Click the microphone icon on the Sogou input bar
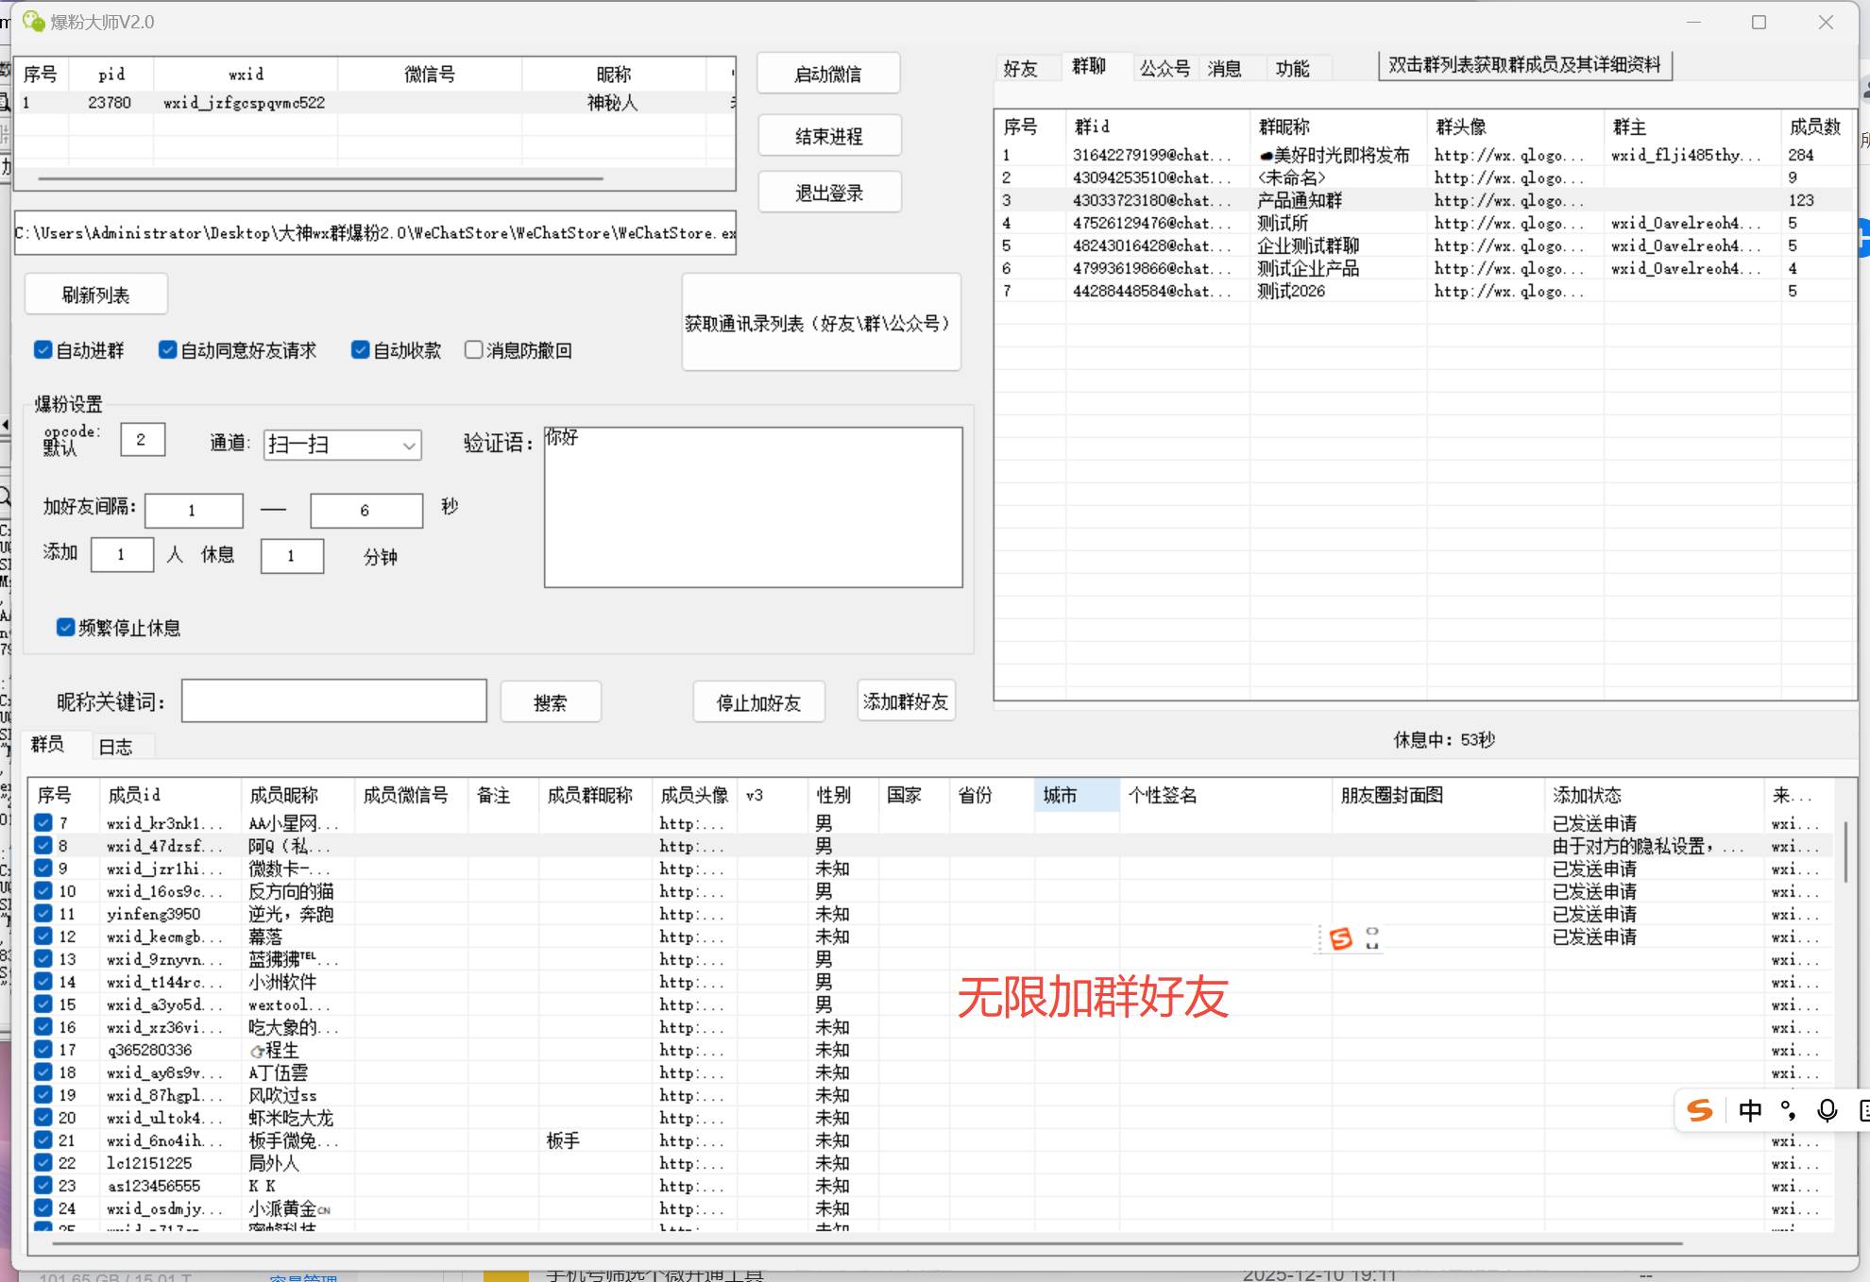This screenshot has height=1282, width=1870. [1827, 1111]
